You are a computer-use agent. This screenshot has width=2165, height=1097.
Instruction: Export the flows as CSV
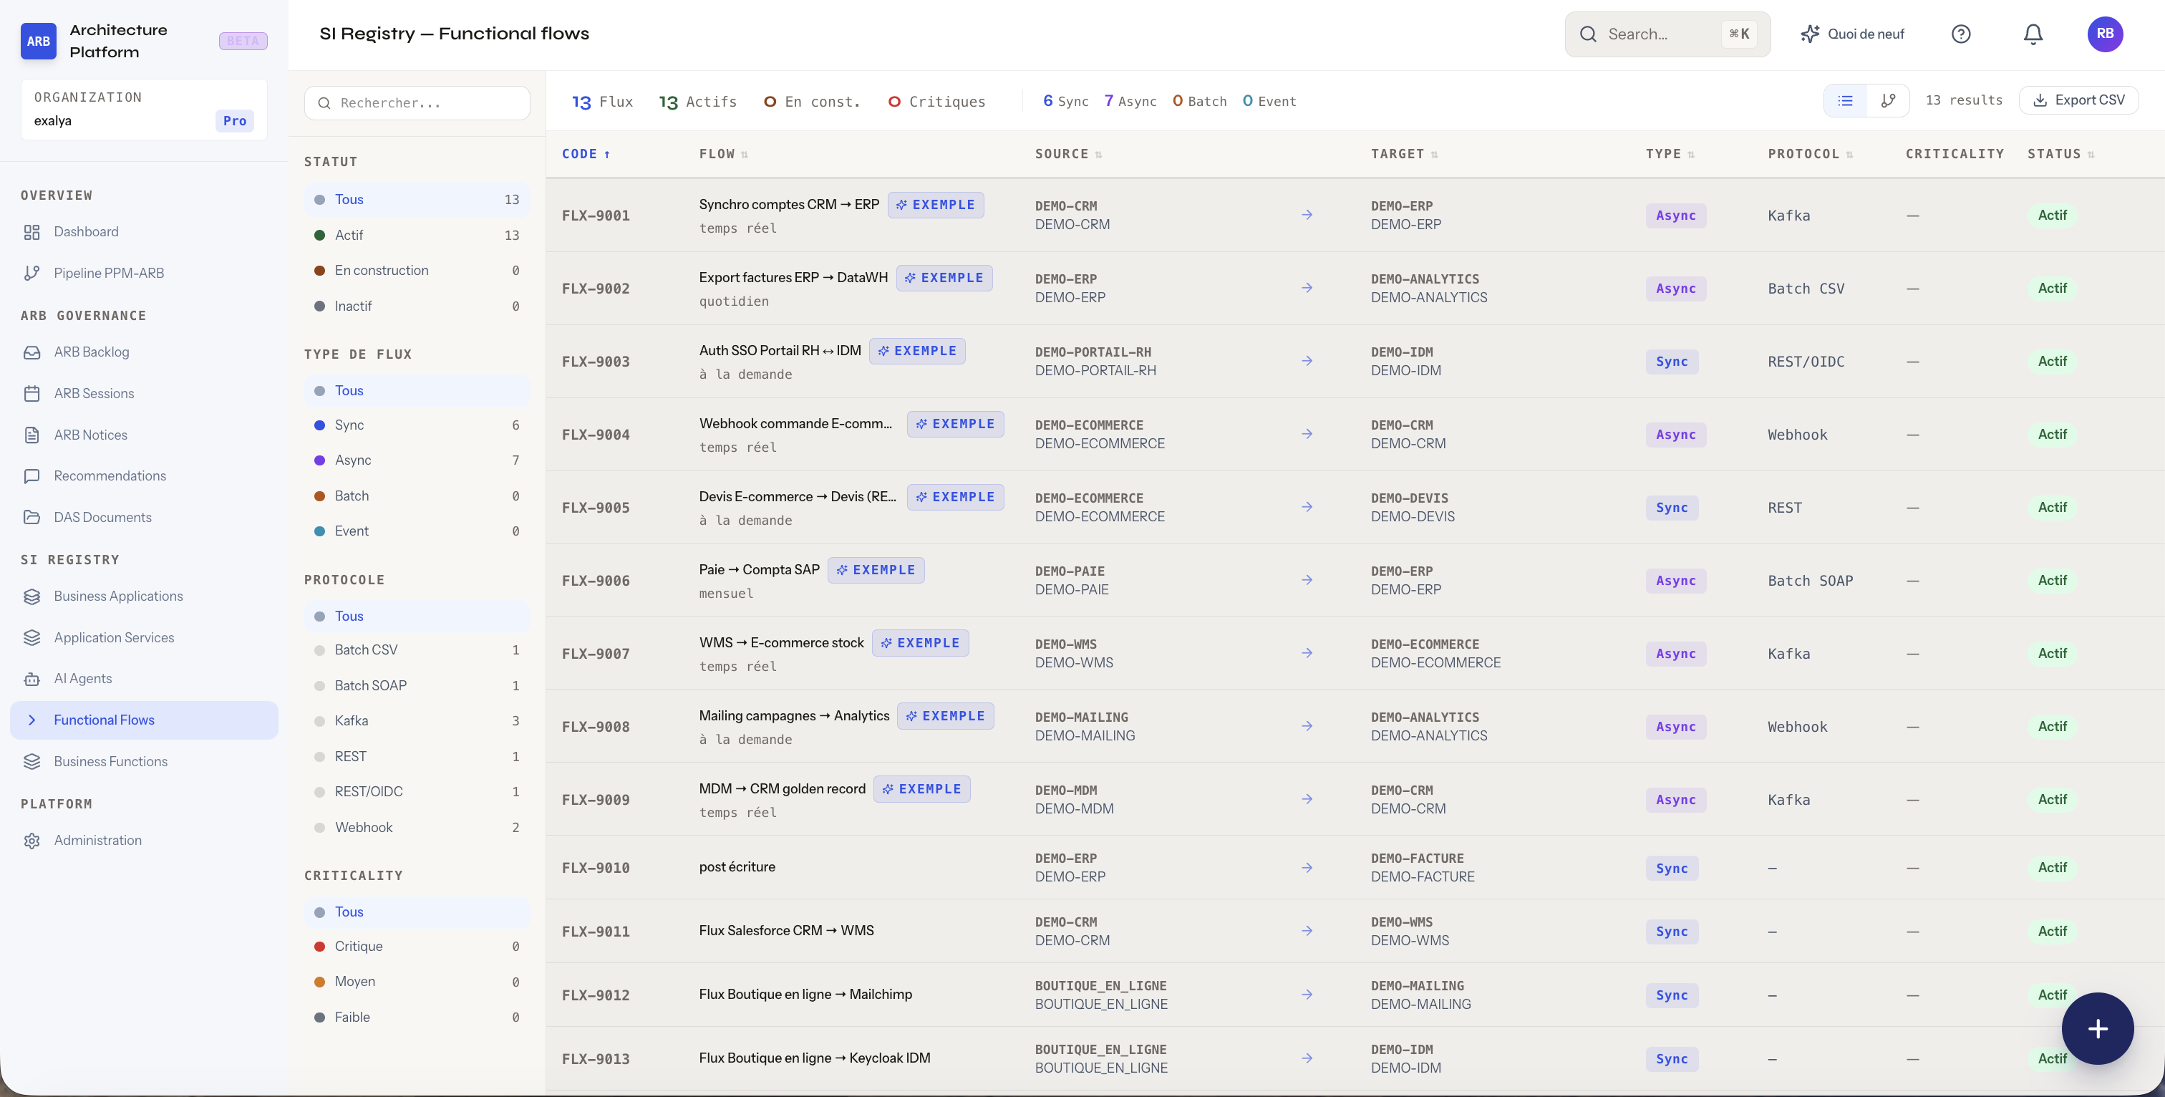pos(2078,100)
